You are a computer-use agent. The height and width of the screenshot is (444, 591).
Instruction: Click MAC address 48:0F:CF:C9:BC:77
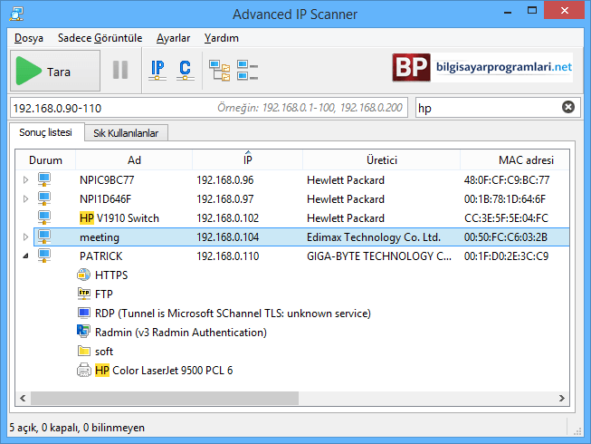point(507,180)
